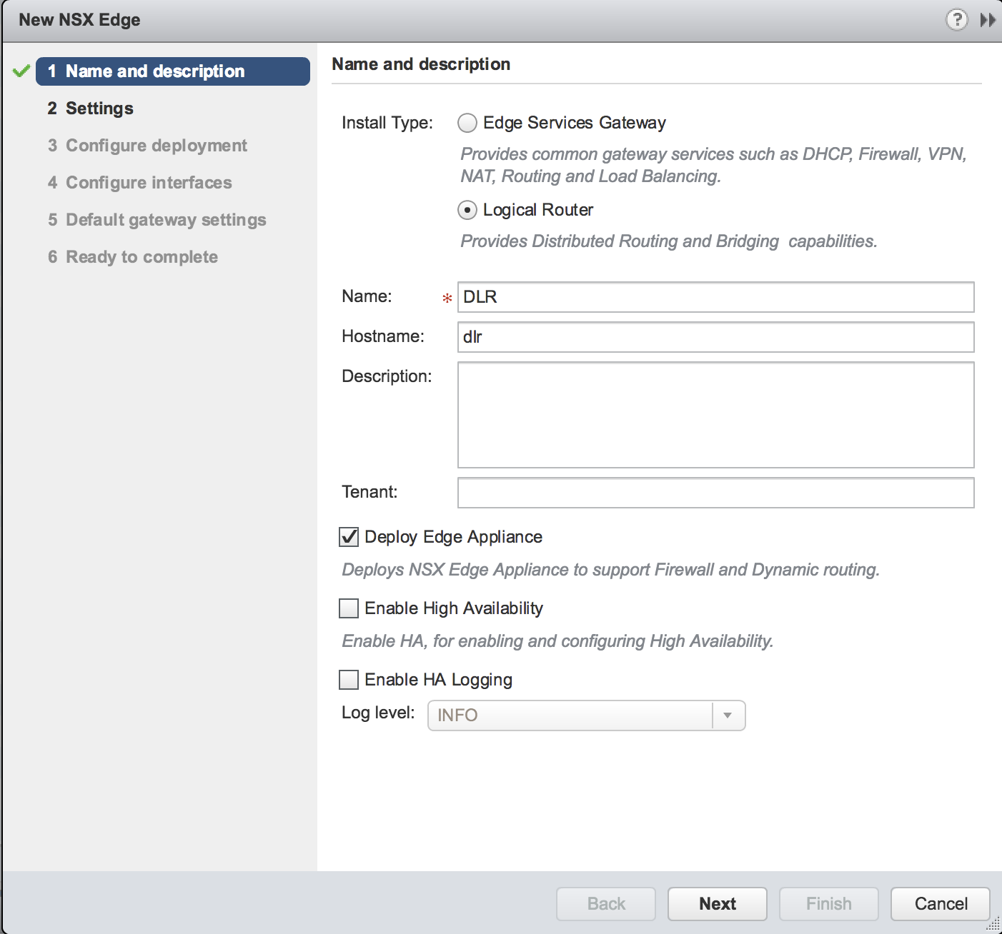Click the Next button
Image resolution: width=1002 pixels, height=934 pixels.
718,904
